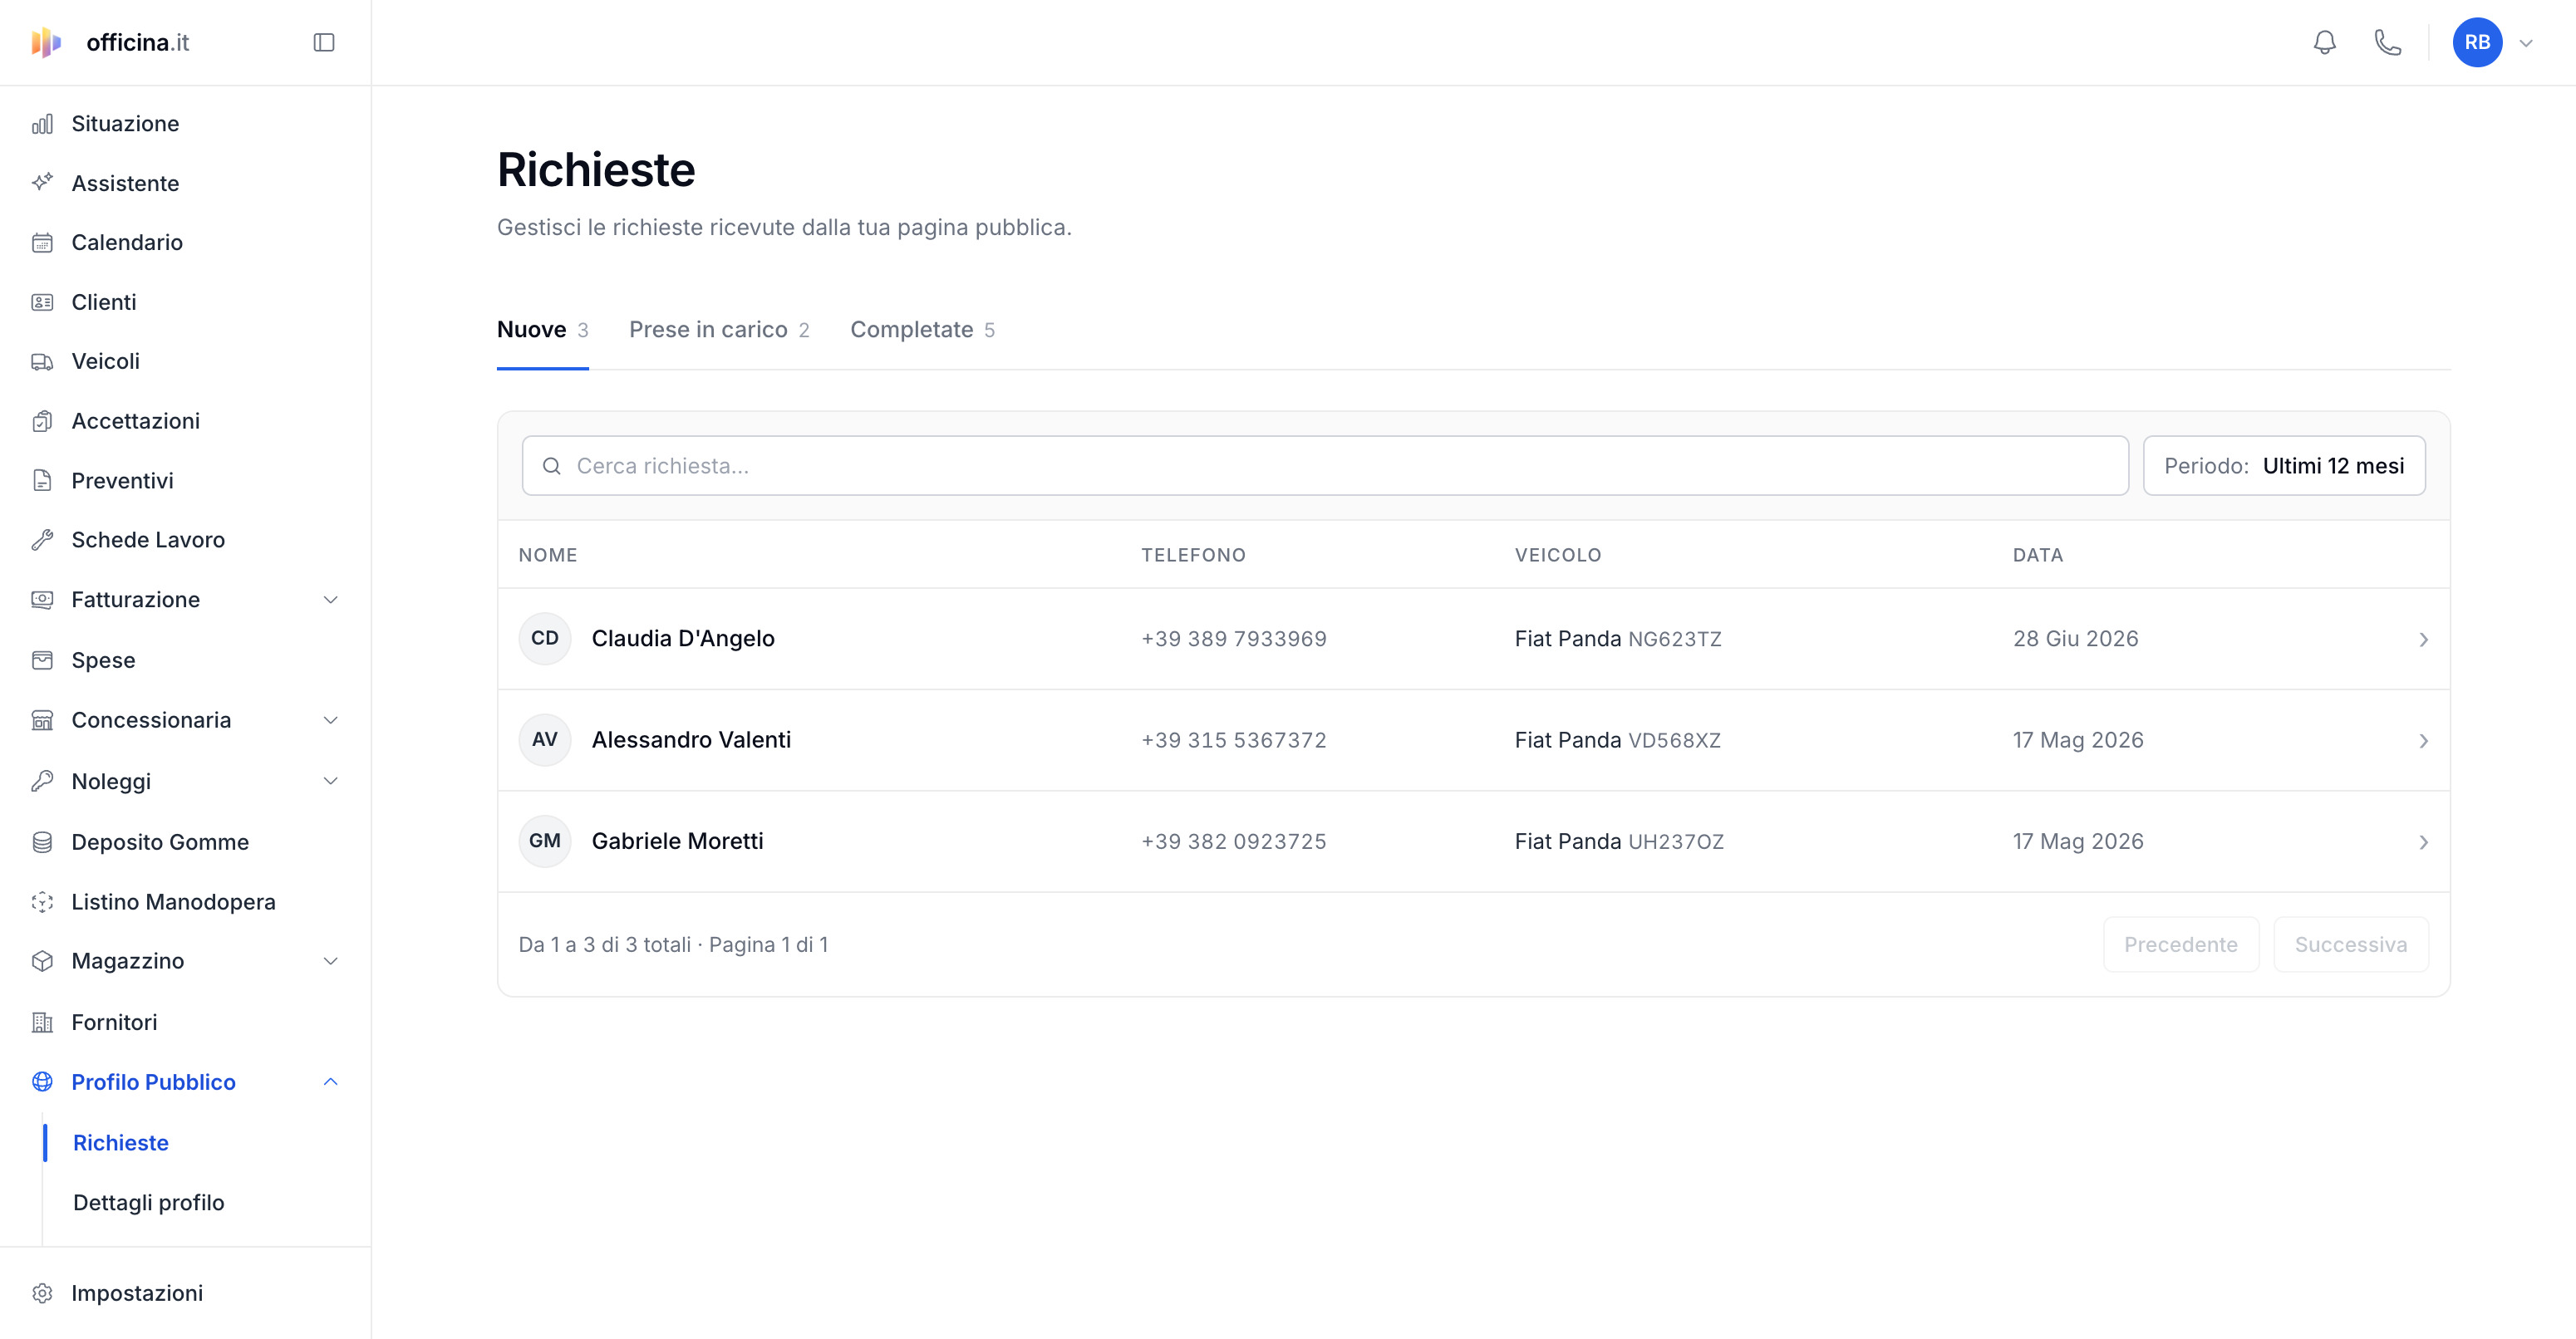Viewport: 2576px width, 1339px height.
Task: Open the Calendario icon
Action: [x=42, y=243]
